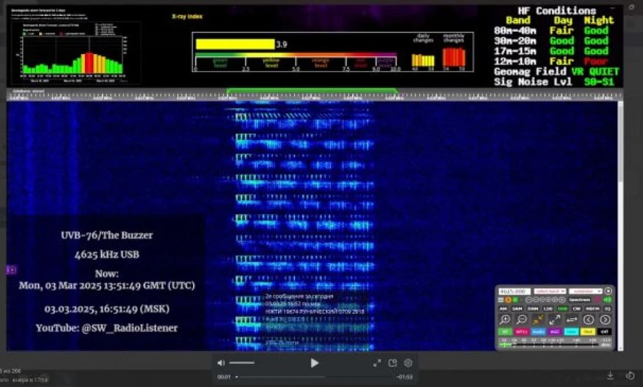Mute the video player speaker icon
Viewport: 643px width, 387px height.
click(221, 363)
